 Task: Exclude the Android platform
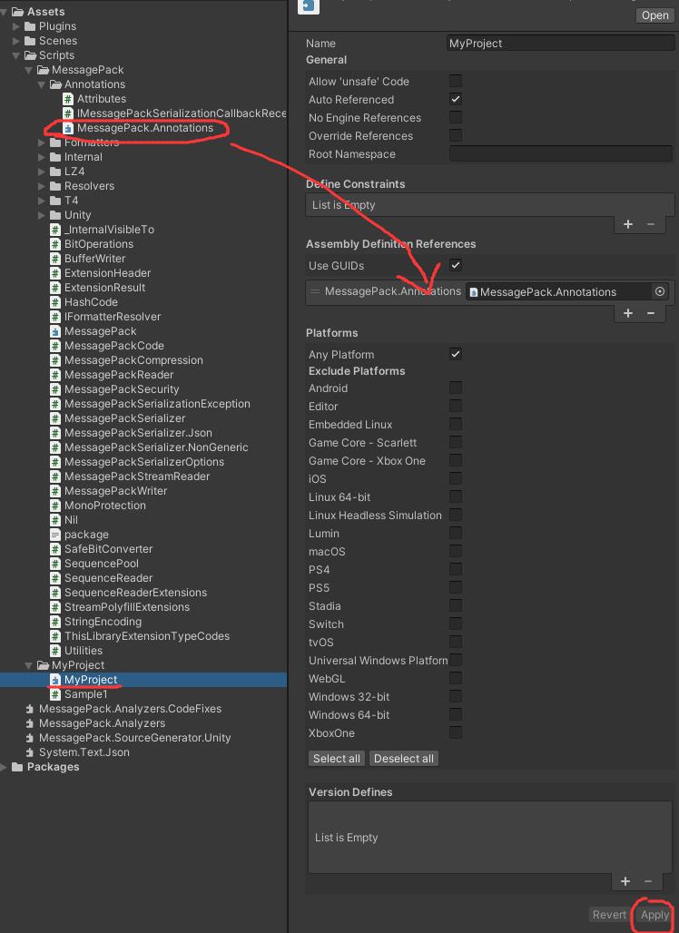point(455,388)
